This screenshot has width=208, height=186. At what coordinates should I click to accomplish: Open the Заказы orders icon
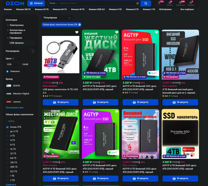point(170,4)
